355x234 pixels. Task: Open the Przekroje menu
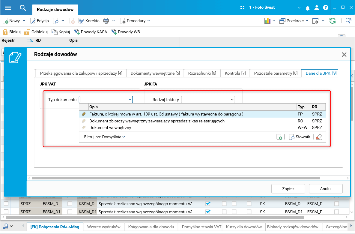(x=294, y=21)
